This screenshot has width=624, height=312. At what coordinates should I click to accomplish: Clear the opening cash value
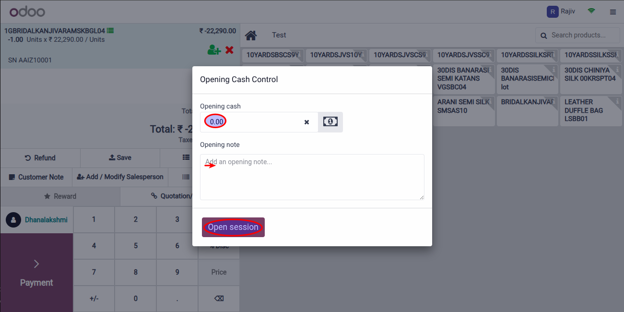coord(306,122)
